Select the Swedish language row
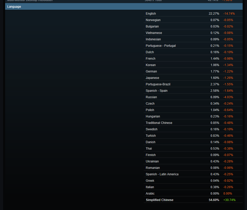The width and height of the screenshot is (247, 210). point(193,129)
